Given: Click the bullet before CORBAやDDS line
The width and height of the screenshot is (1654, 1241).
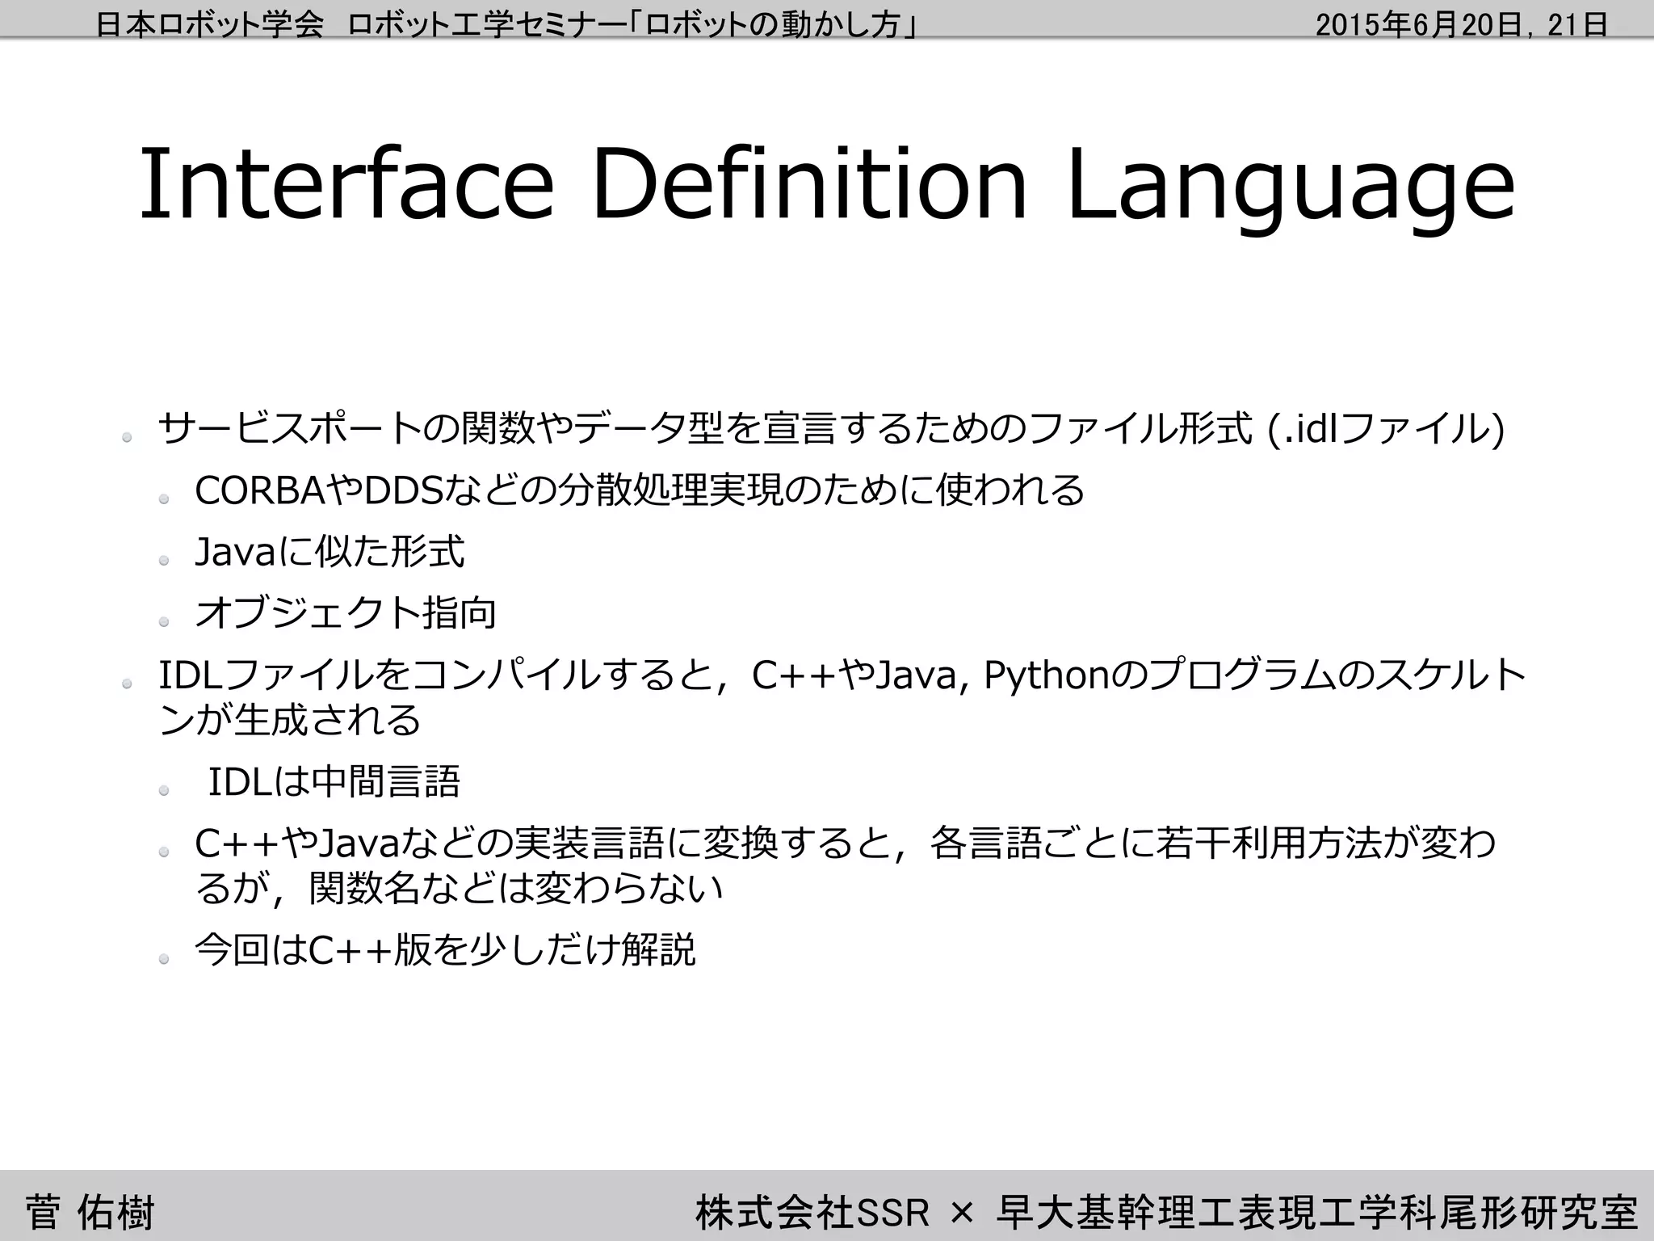Looking at the screenshot, I should pos(164,499).
